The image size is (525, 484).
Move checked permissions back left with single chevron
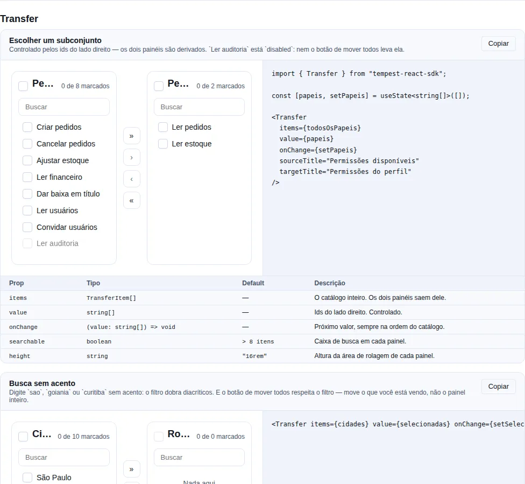click(132, 179)
